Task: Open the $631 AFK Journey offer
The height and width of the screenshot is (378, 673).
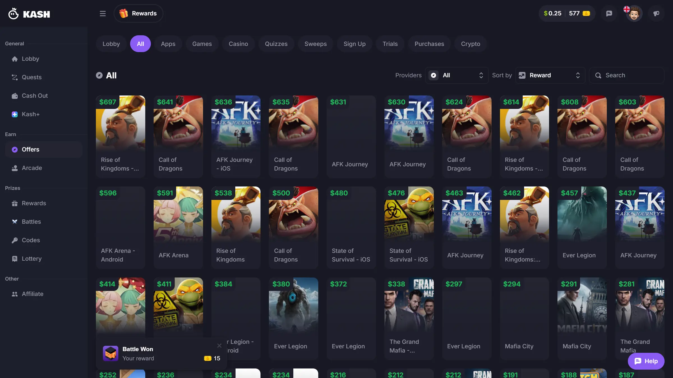Action: [x=351, y=137]
